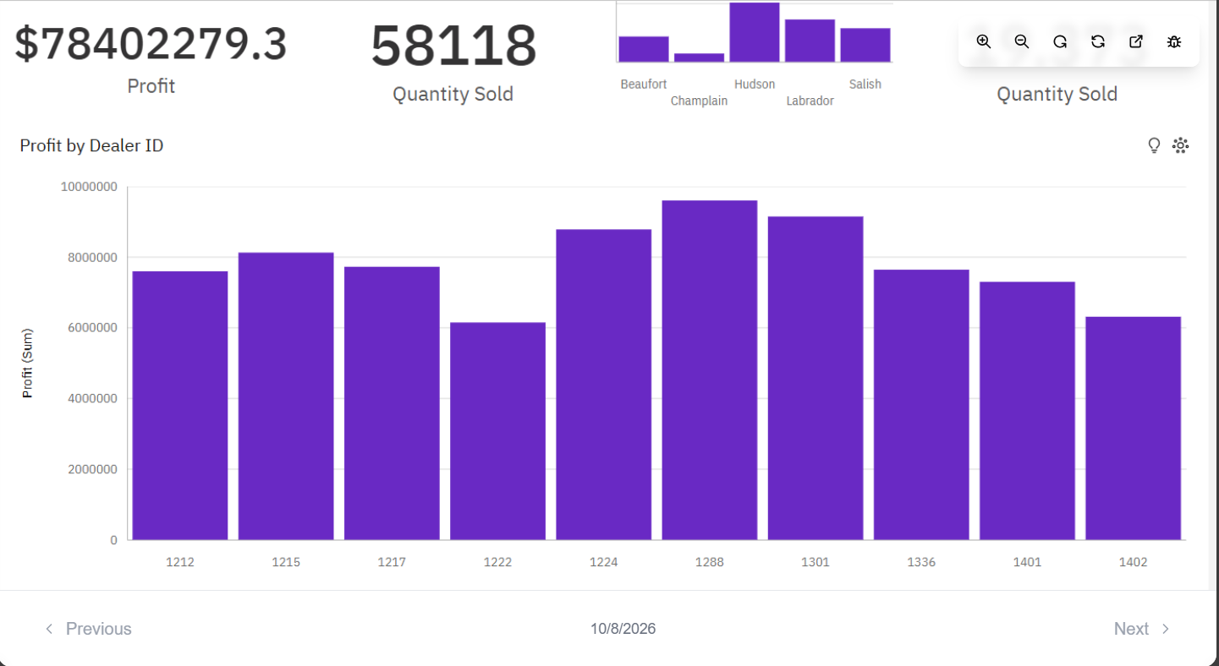Click the $78402279.3 profit value
The width and height of the screenshot is (1219, 666).
[x=151, y=44]
